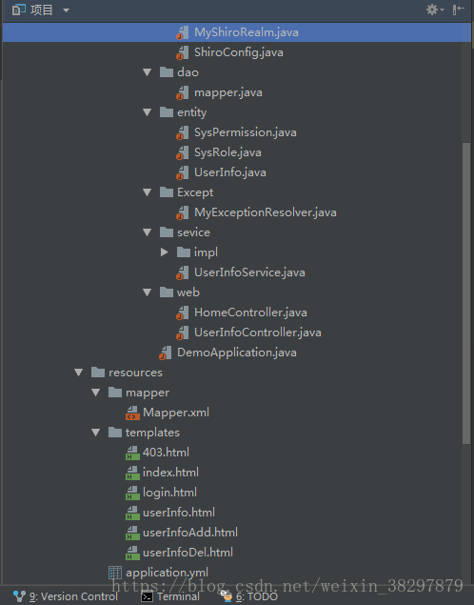Click the project view icon next to 项目

point(18,10)
